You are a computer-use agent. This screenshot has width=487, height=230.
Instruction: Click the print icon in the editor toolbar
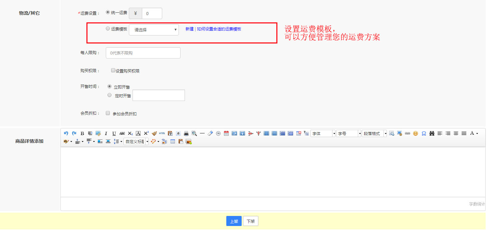(x=186, y=133)
